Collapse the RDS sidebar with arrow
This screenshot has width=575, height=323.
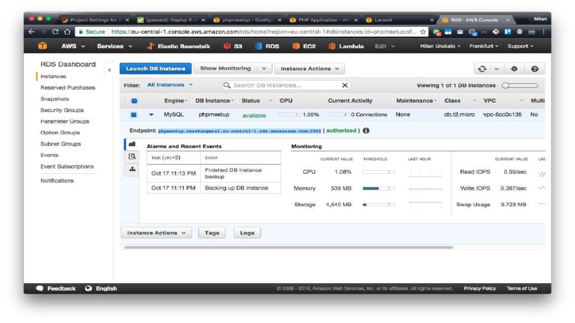tap(109, 70)
